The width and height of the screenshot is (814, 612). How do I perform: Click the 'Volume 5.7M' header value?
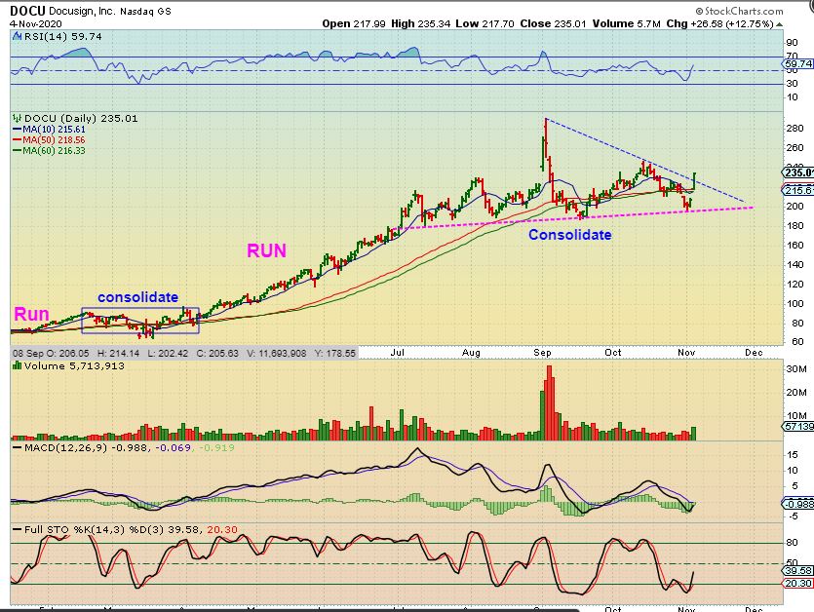coord(626,24)
